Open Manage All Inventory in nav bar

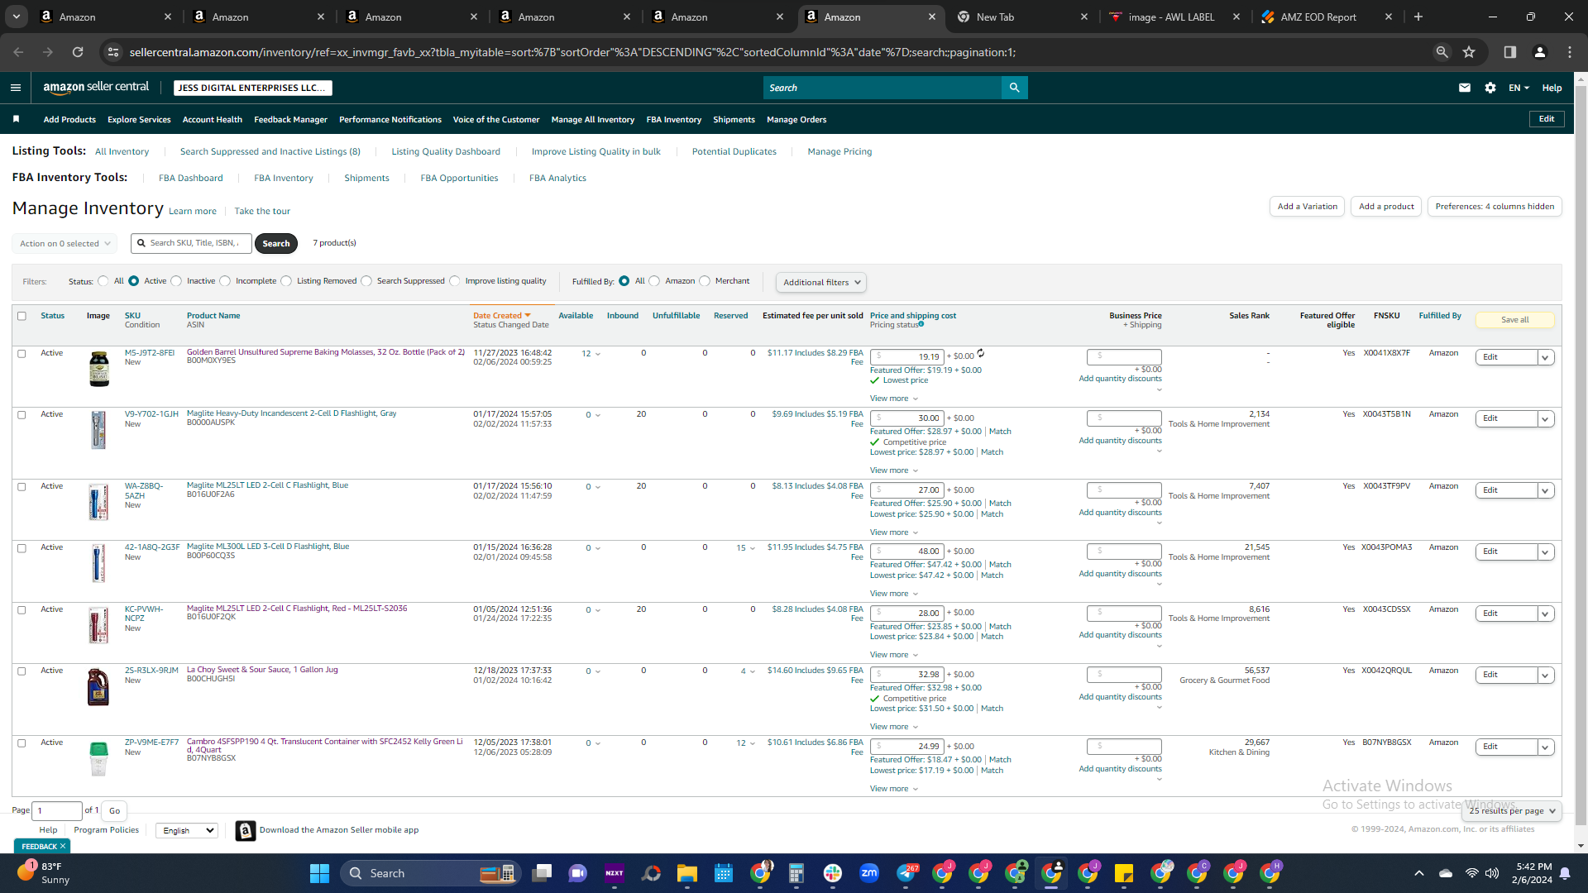(593, 120)
